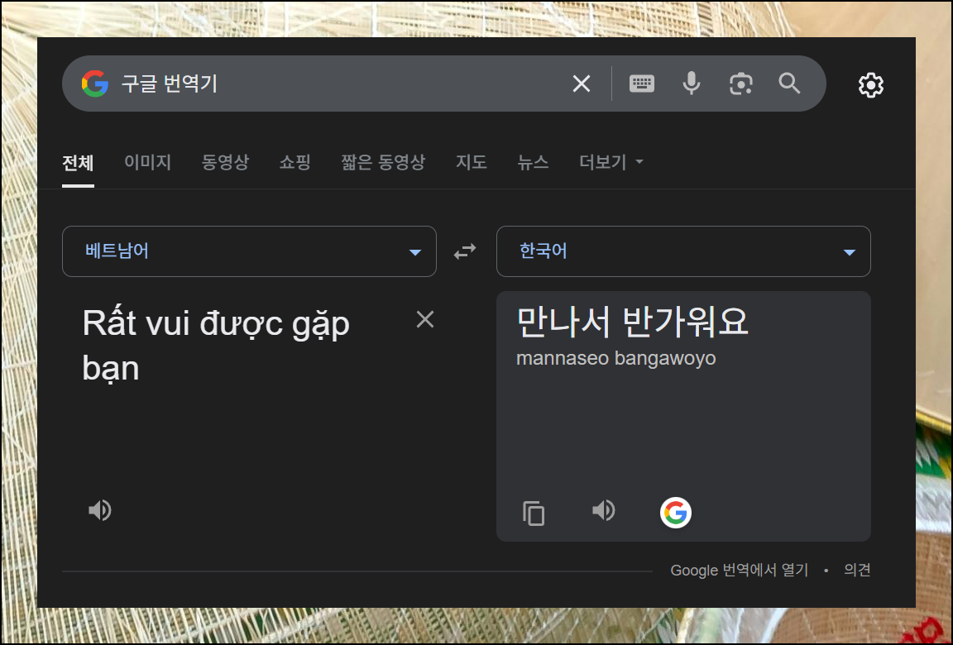Listen to the Korean translation
953x645 pixels.
pyautogui.click(x=604, y=510)
